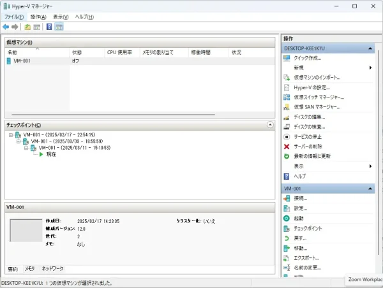383x288 pixels.
Task: Sort by the 稼働時間 column header
Action: 209,52
